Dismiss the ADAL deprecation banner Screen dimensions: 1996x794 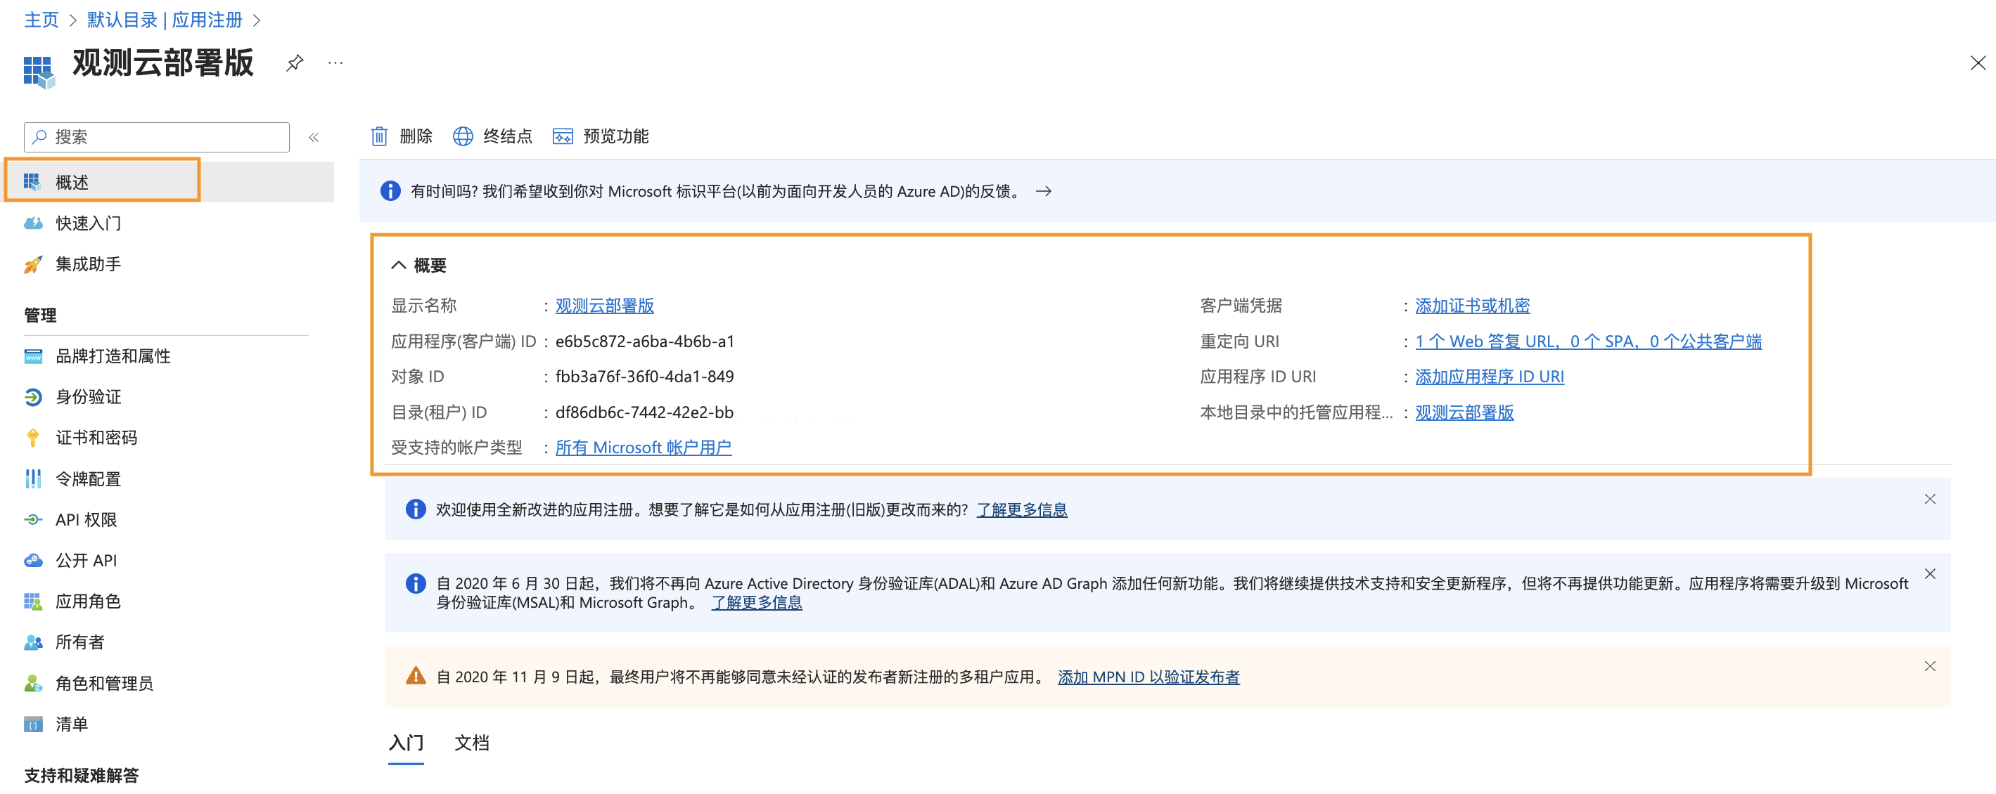[x=1929, y=573]
